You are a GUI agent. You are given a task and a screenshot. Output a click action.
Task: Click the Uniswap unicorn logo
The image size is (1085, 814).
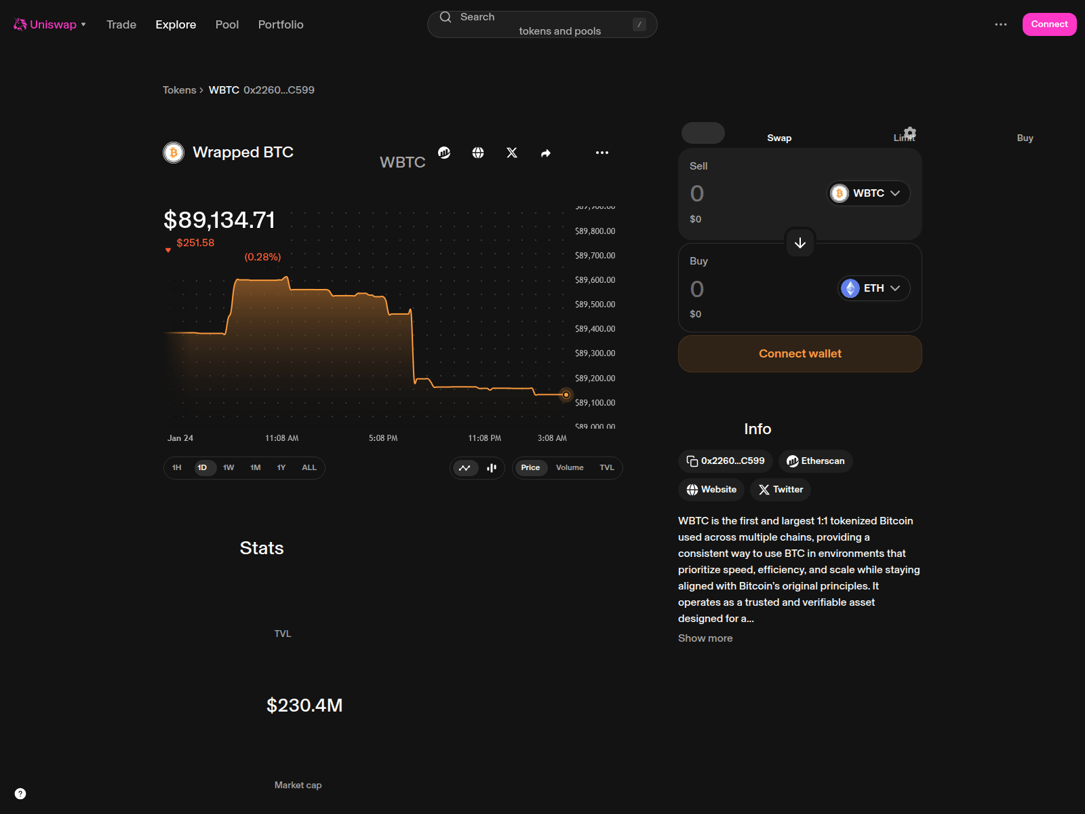pos(20,24)
